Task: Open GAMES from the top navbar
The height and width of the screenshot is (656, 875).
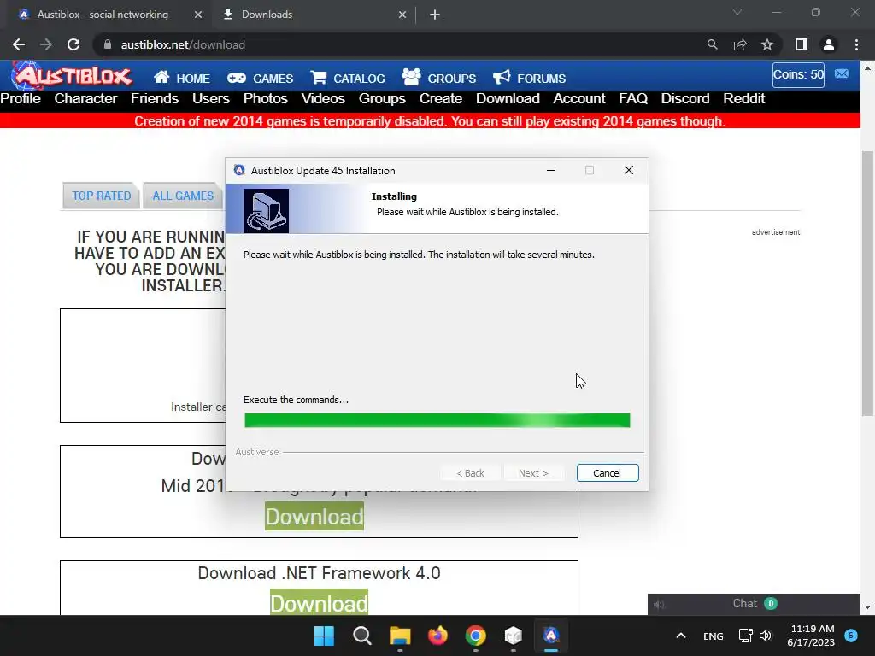Action: [x=260, y=78]
